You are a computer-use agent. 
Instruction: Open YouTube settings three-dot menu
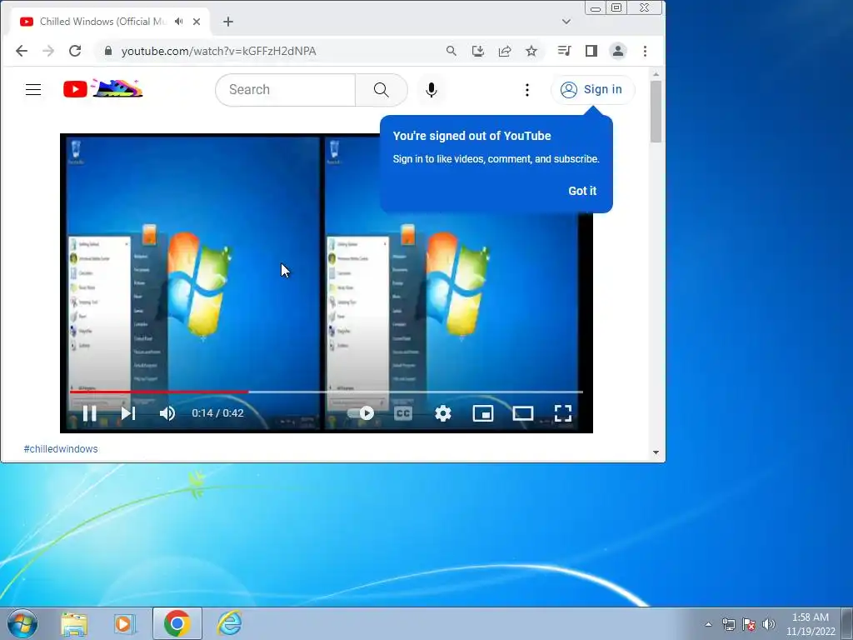tap(527, 90)
